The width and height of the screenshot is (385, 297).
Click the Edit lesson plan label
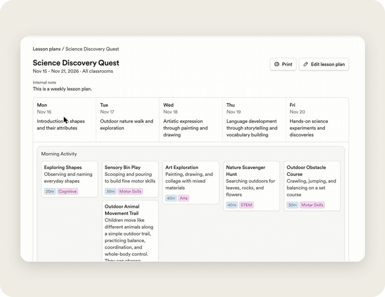pos(328,64)
